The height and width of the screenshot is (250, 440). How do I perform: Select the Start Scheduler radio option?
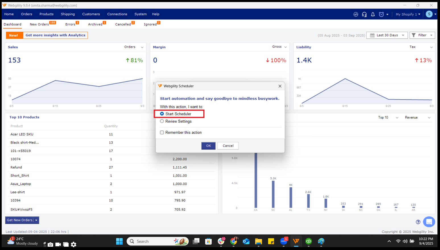coord(162,114)
